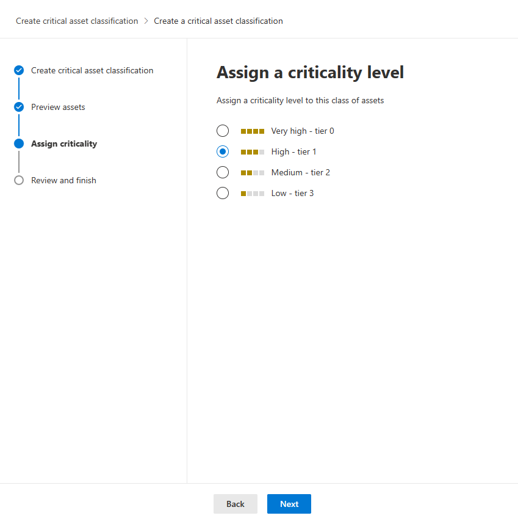518x521 pixels.
Task: Select the High - tier 1 radio button
Action: [222, 151]
